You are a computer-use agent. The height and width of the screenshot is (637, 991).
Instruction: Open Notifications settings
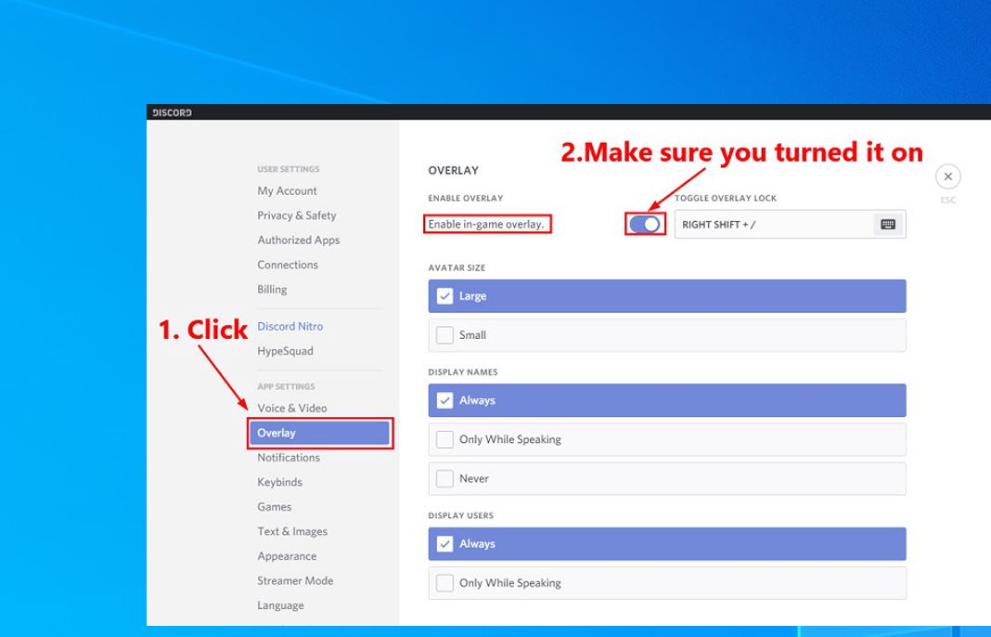289,458
